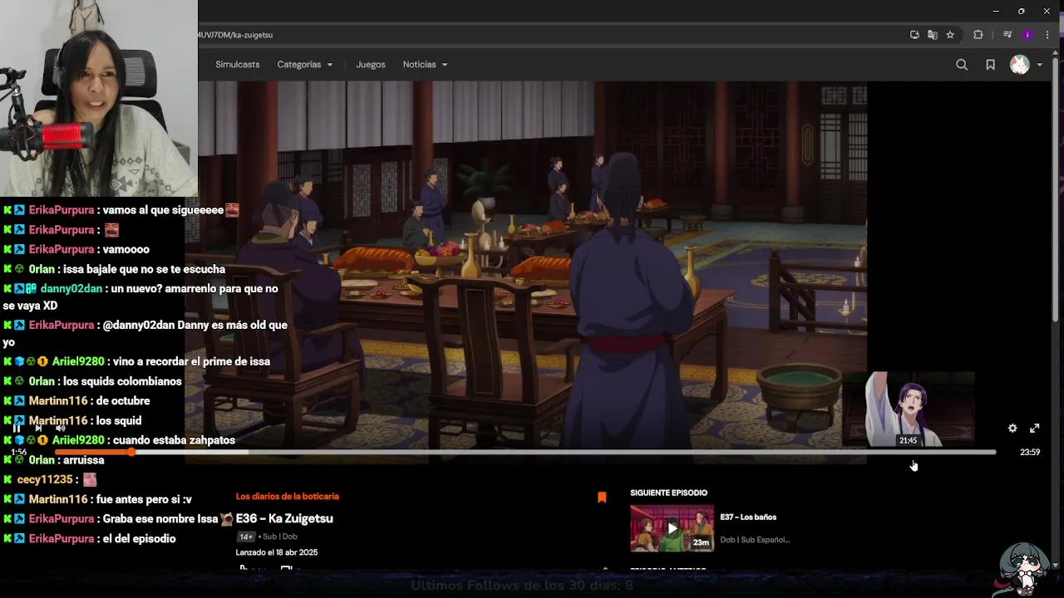Expand the Noticias dropdown menu
The height and width of the screenshot is (598, 1064).
[x=425, y=65]
